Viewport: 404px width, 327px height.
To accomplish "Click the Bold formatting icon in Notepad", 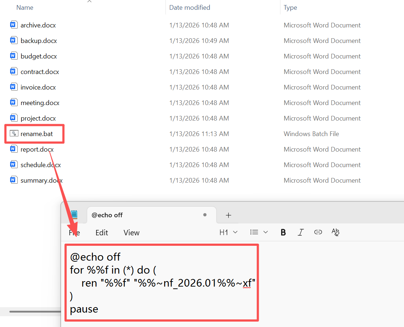I will coord(283,232).
